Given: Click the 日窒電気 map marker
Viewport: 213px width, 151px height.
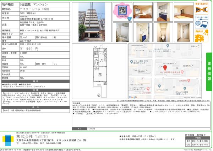Looking at the screenshot, I should click(192, 66).
